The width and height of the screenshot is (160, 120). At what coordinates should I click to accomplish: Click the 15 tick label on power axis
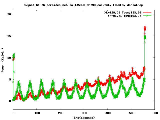pyautogui.click(x=9, y=36)
